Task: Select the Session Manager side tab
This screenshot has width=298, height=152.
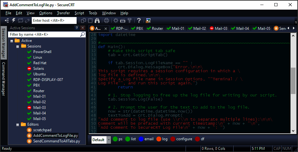Action: click(3, 43)
